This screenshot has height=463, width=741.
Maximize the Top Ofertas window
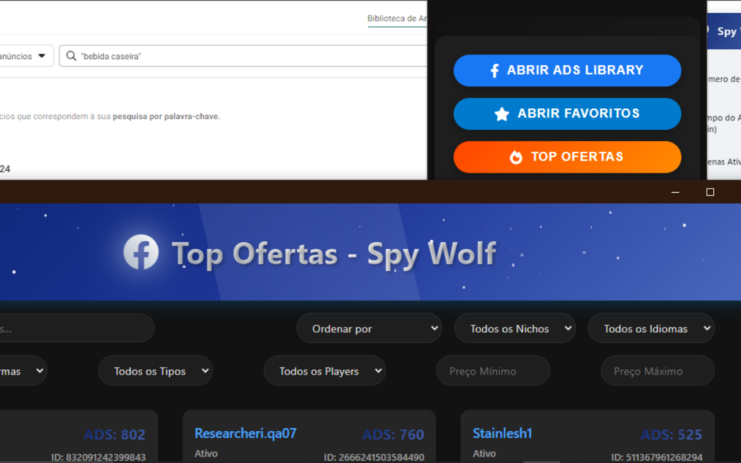tap(710, 192)
